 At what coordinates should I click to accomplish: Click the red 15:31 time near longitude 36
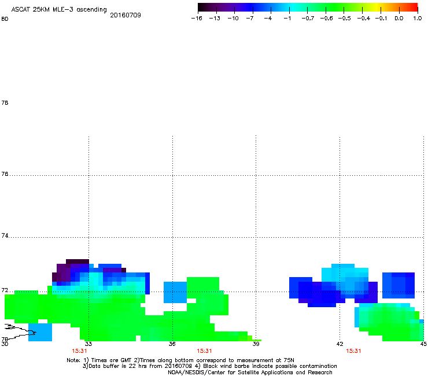tap(204, 351)
